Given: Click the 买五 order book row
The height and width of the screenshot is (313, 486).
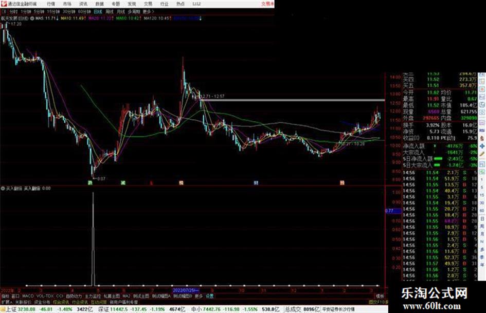Looking at the screenshot, I should point(440,85).
